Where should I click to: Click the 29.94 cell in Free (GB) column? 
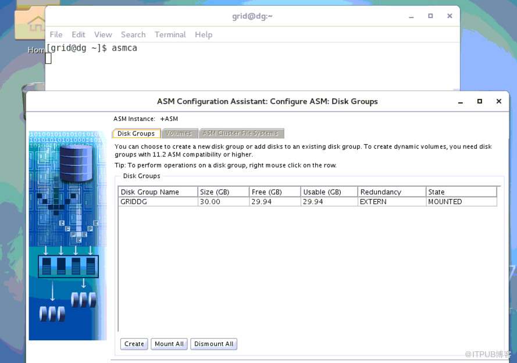(x=274, y=202)
